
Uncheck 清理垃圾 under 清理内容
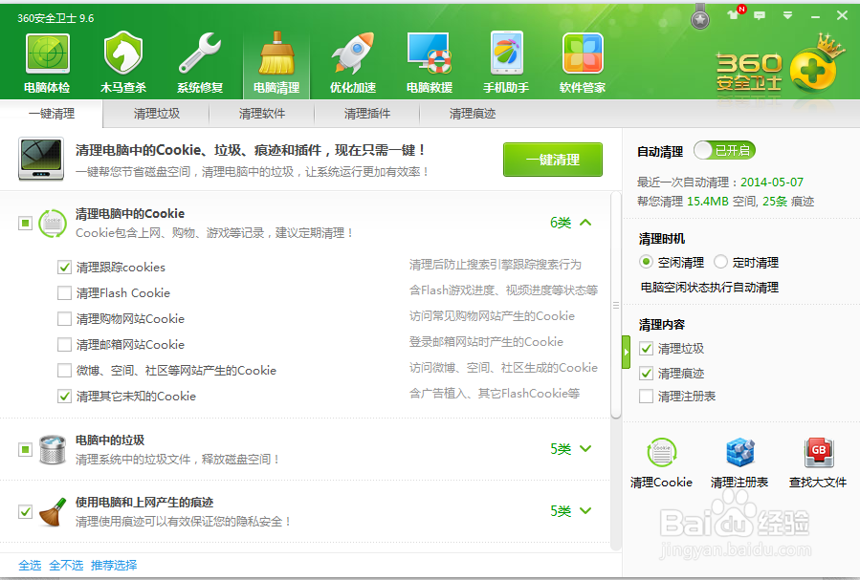(646, 349)
